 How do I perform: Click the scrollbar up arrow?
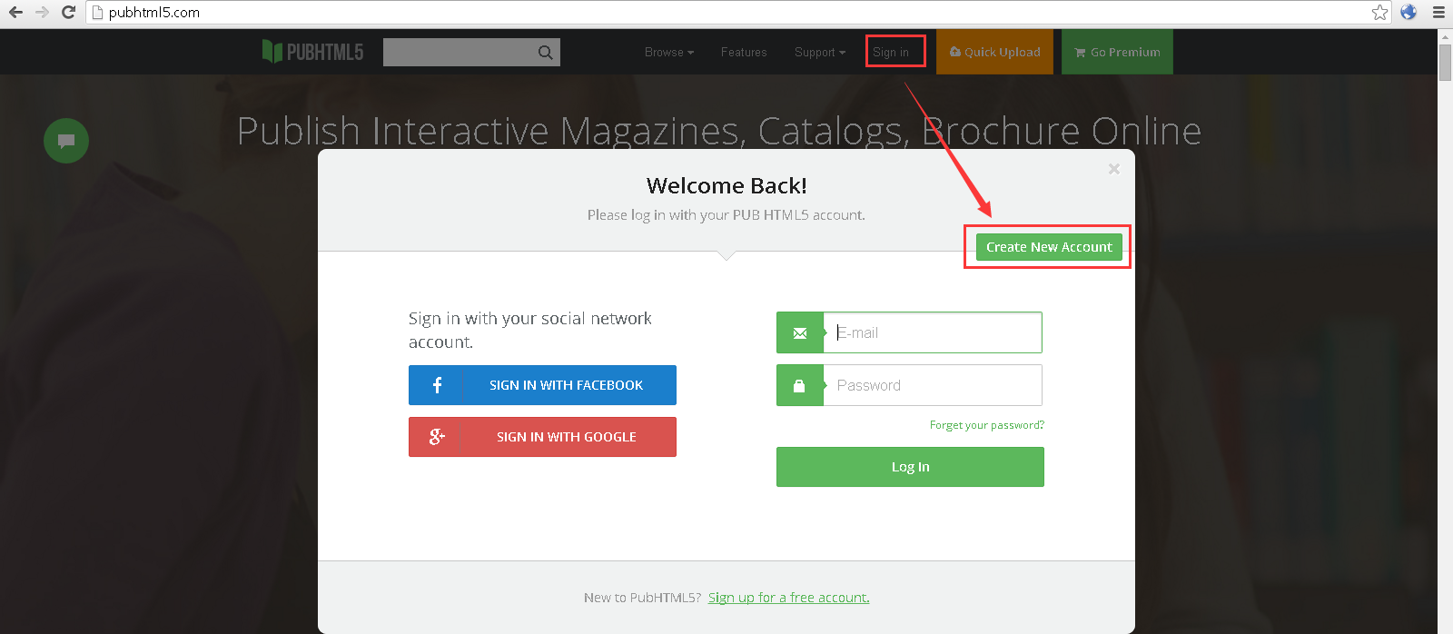[x=1445, y=36]
